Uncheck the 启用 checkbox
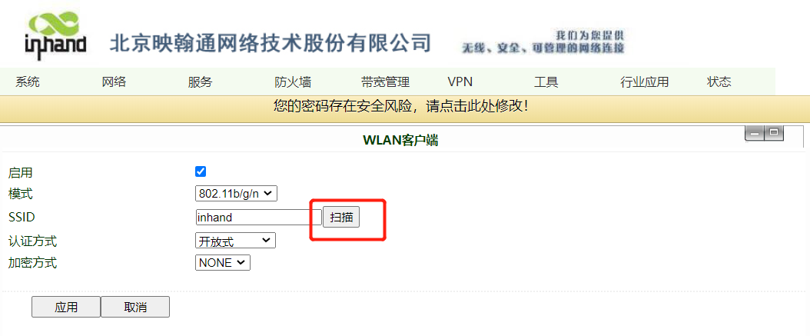810x336 pixels. coord(201,171)
